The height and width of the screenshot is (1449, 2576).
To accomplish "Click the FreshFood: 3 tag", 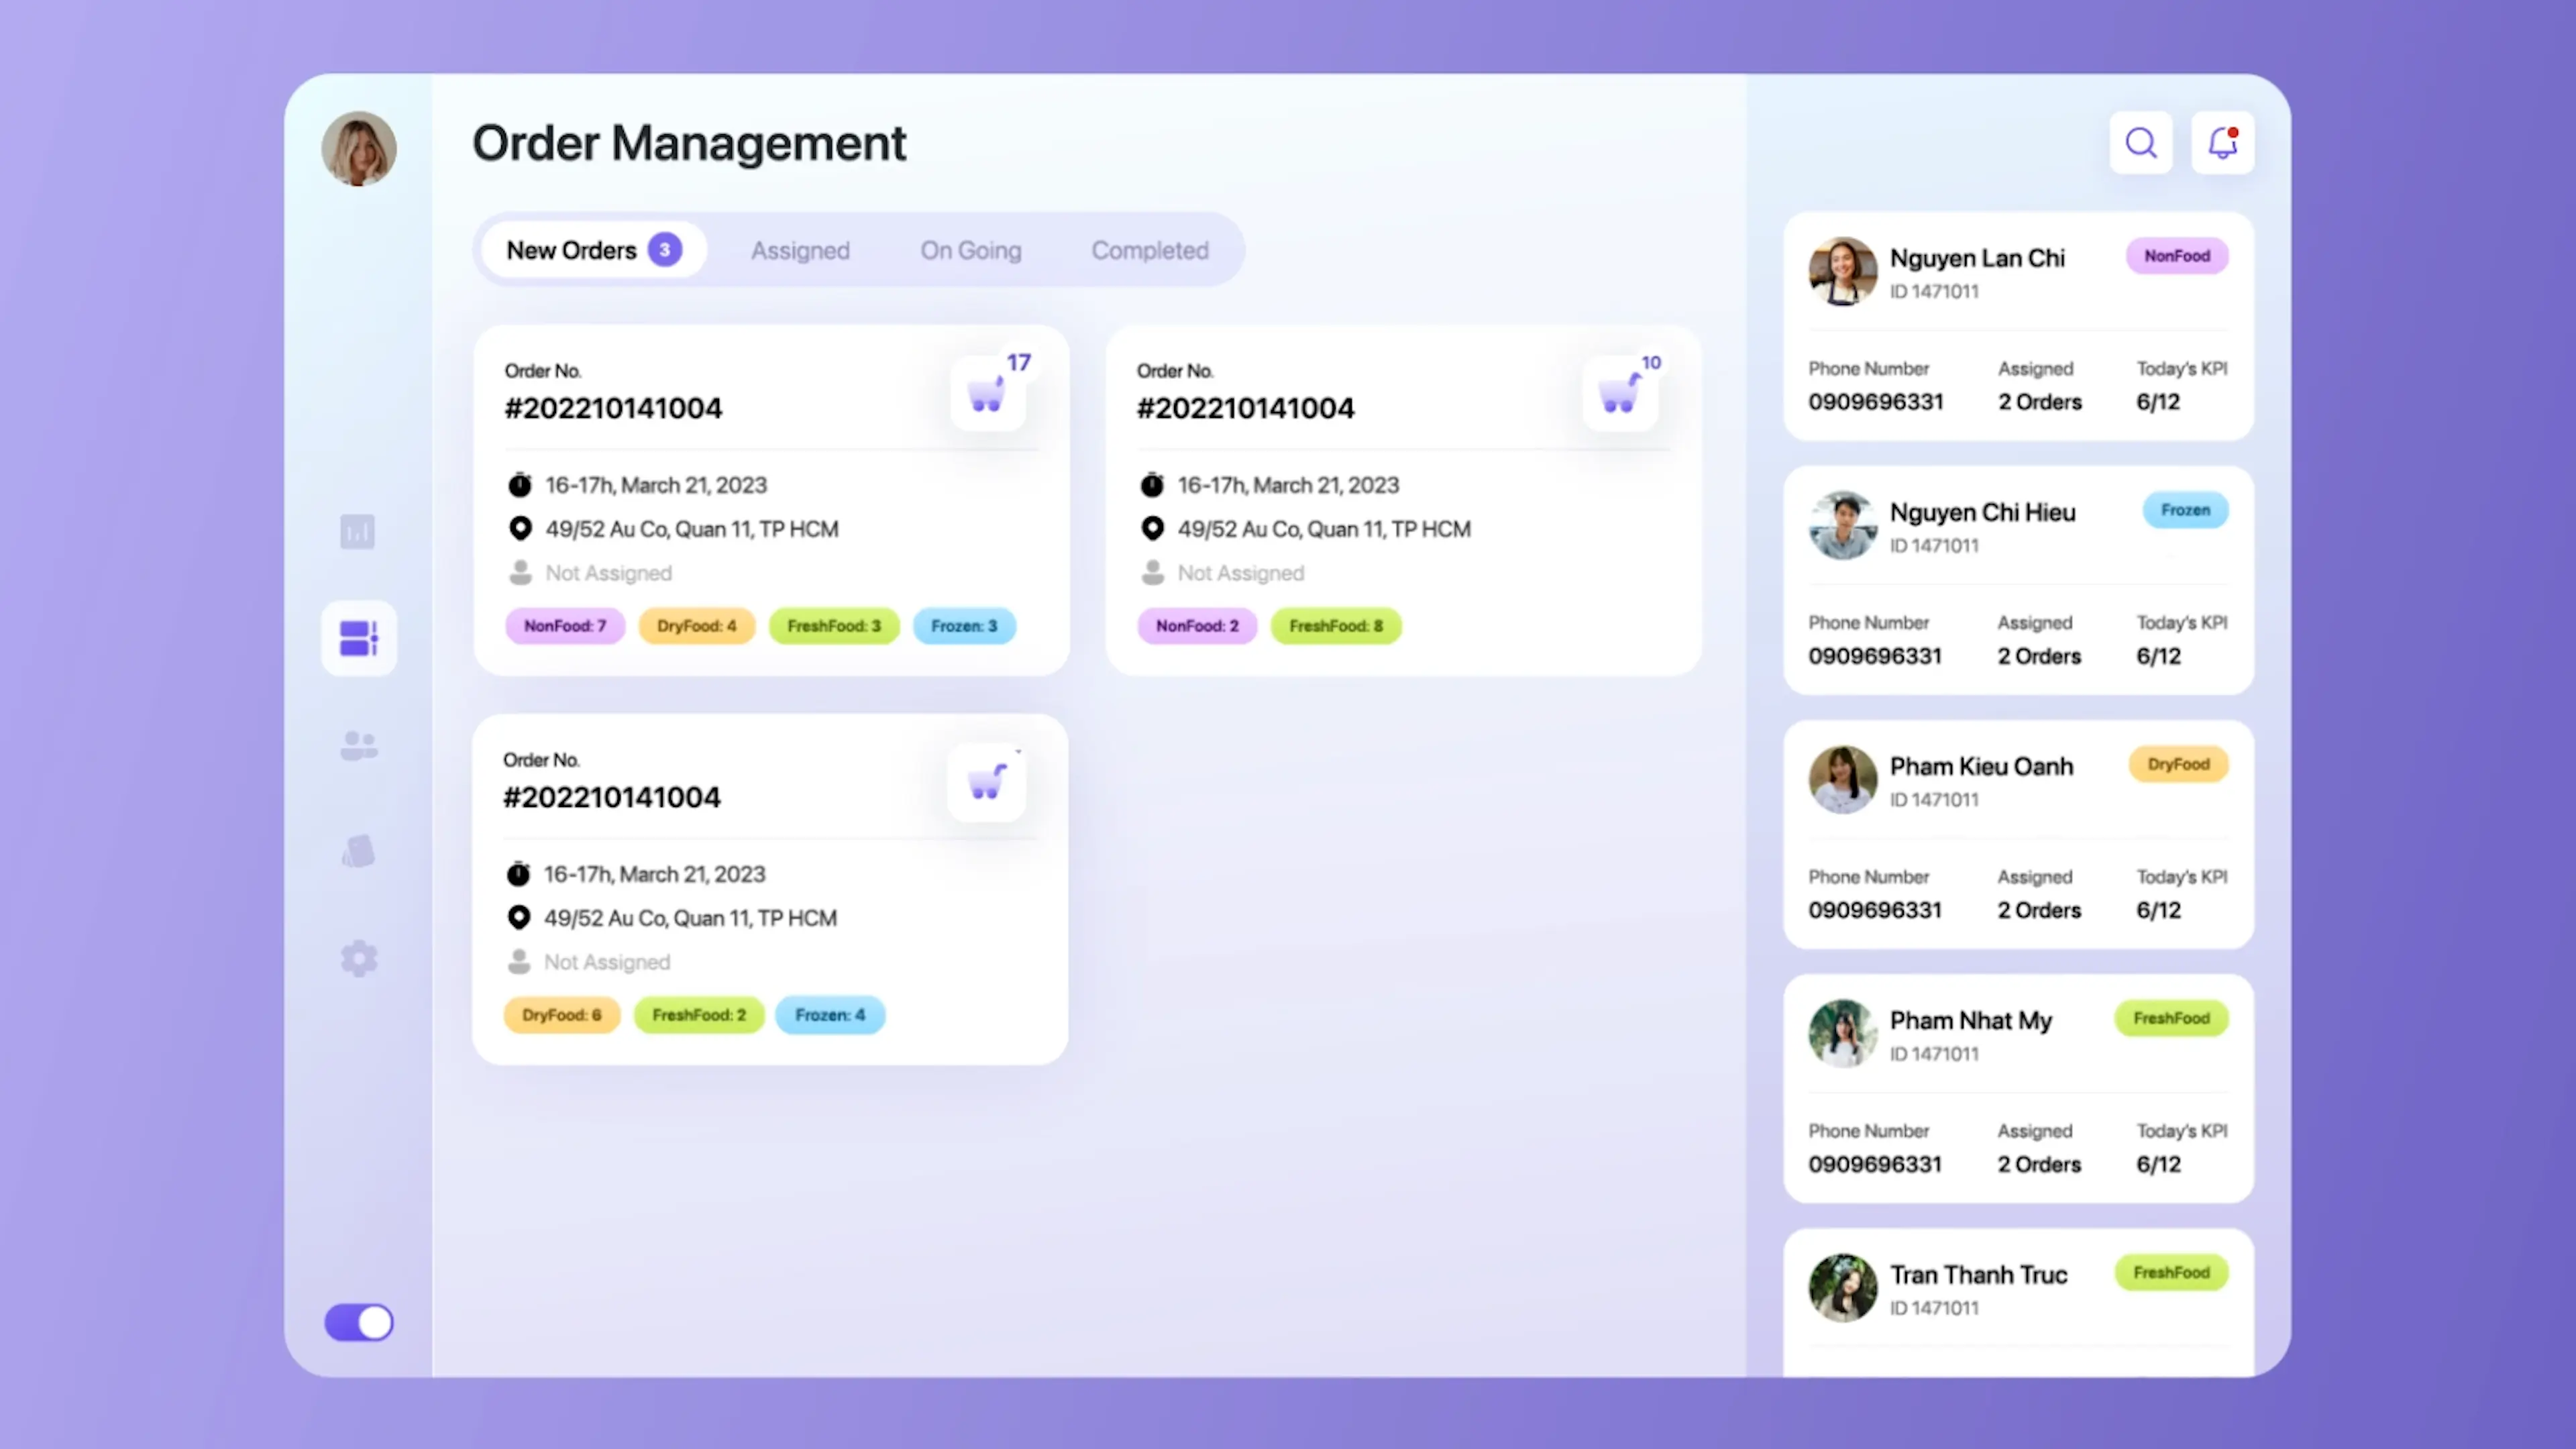I will pos(834,626).
